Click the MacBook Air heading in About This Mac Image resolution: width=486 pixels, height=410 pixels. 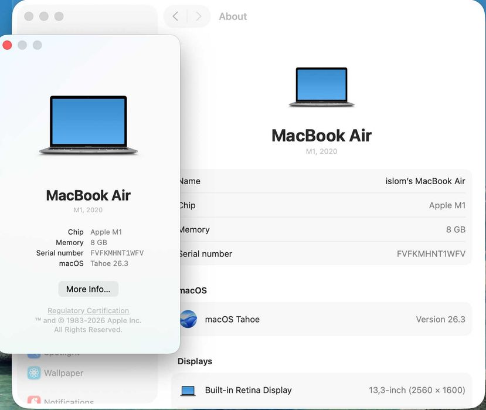[x=89, y=195]
